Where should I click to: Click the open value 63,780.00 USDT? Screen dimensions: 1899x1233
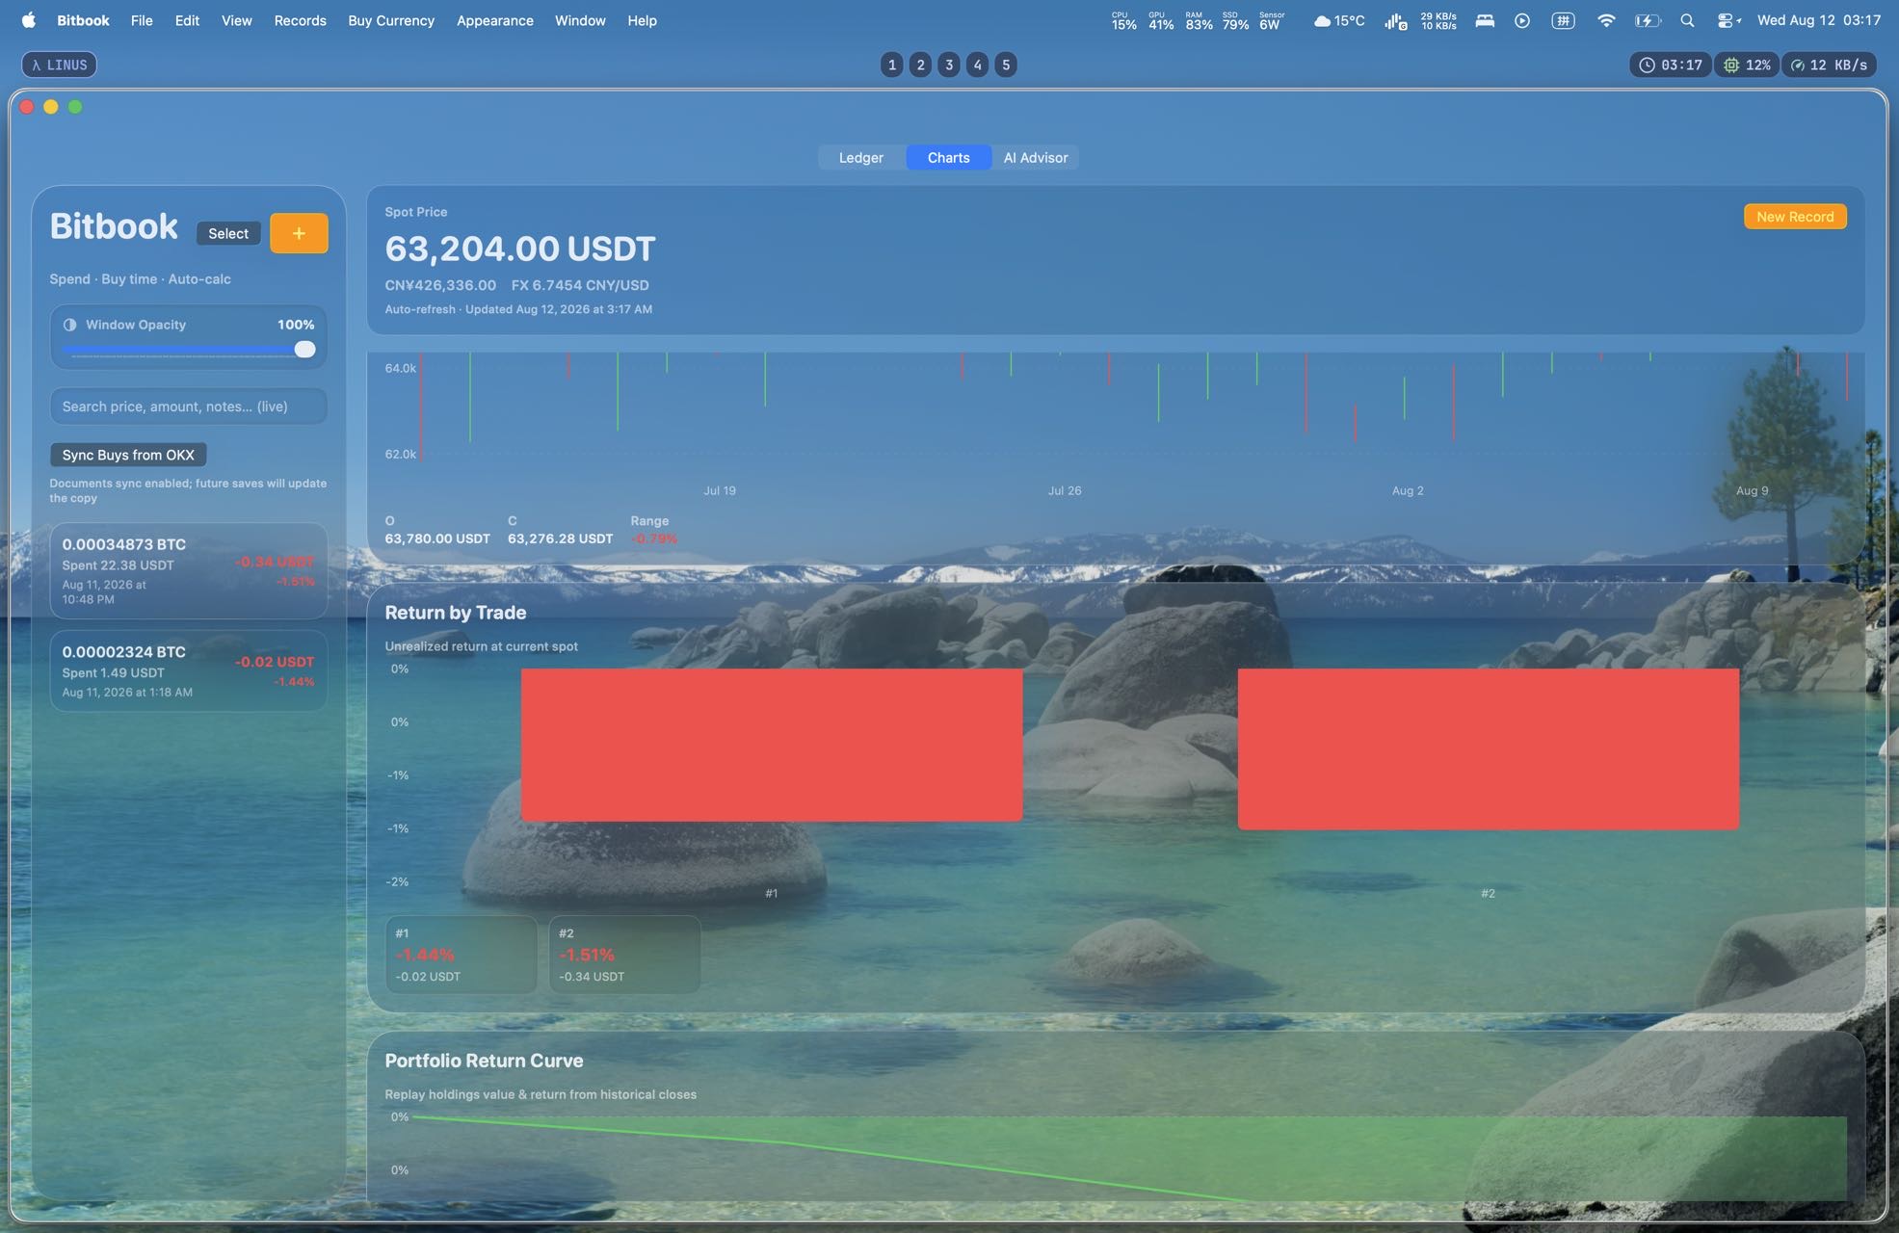(x=437, y=538)
